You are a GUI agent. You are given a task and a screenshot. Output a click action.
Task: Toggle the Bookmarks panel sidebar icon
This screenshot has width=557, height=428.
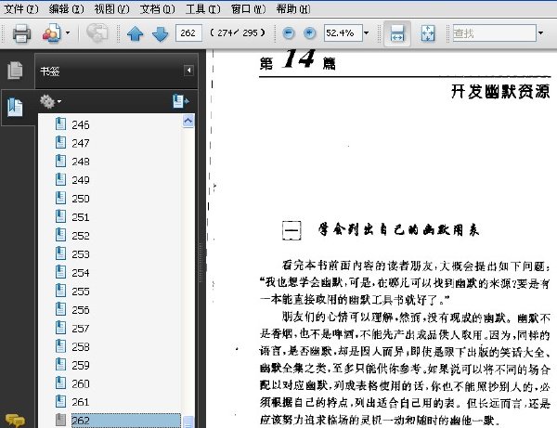[15, 107]
